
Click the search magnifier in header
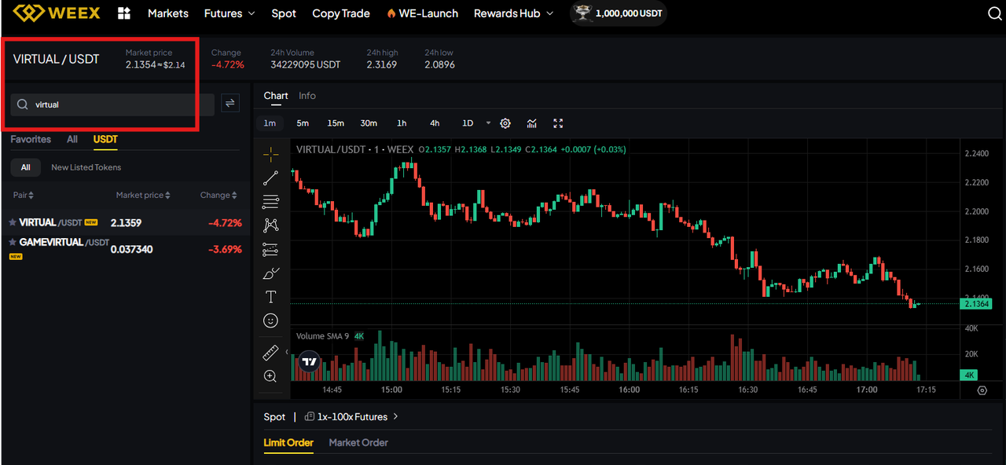(x=994, y=13)
